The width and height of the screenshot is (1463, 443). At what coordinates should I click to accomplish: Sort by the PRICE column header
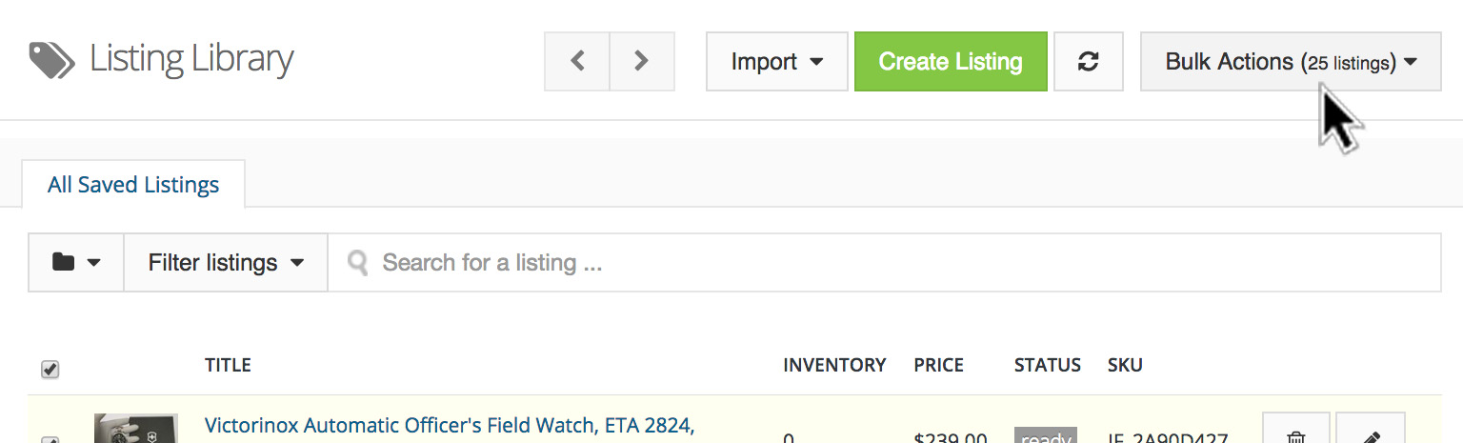(x=938, y=365)
